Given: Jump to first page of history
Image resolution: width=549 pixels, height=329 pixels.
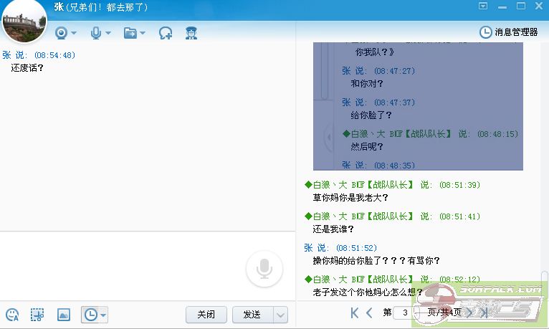Looking at the screenshot, I should pyautogui.click(x=355, y=313).
